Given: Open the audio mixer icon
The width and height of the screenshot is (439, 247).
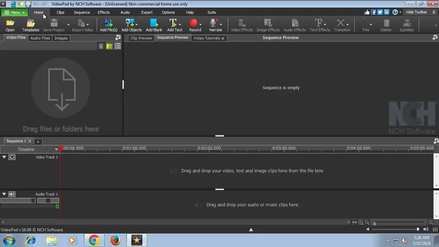Looking at the screenshot, I should point(435,229).
